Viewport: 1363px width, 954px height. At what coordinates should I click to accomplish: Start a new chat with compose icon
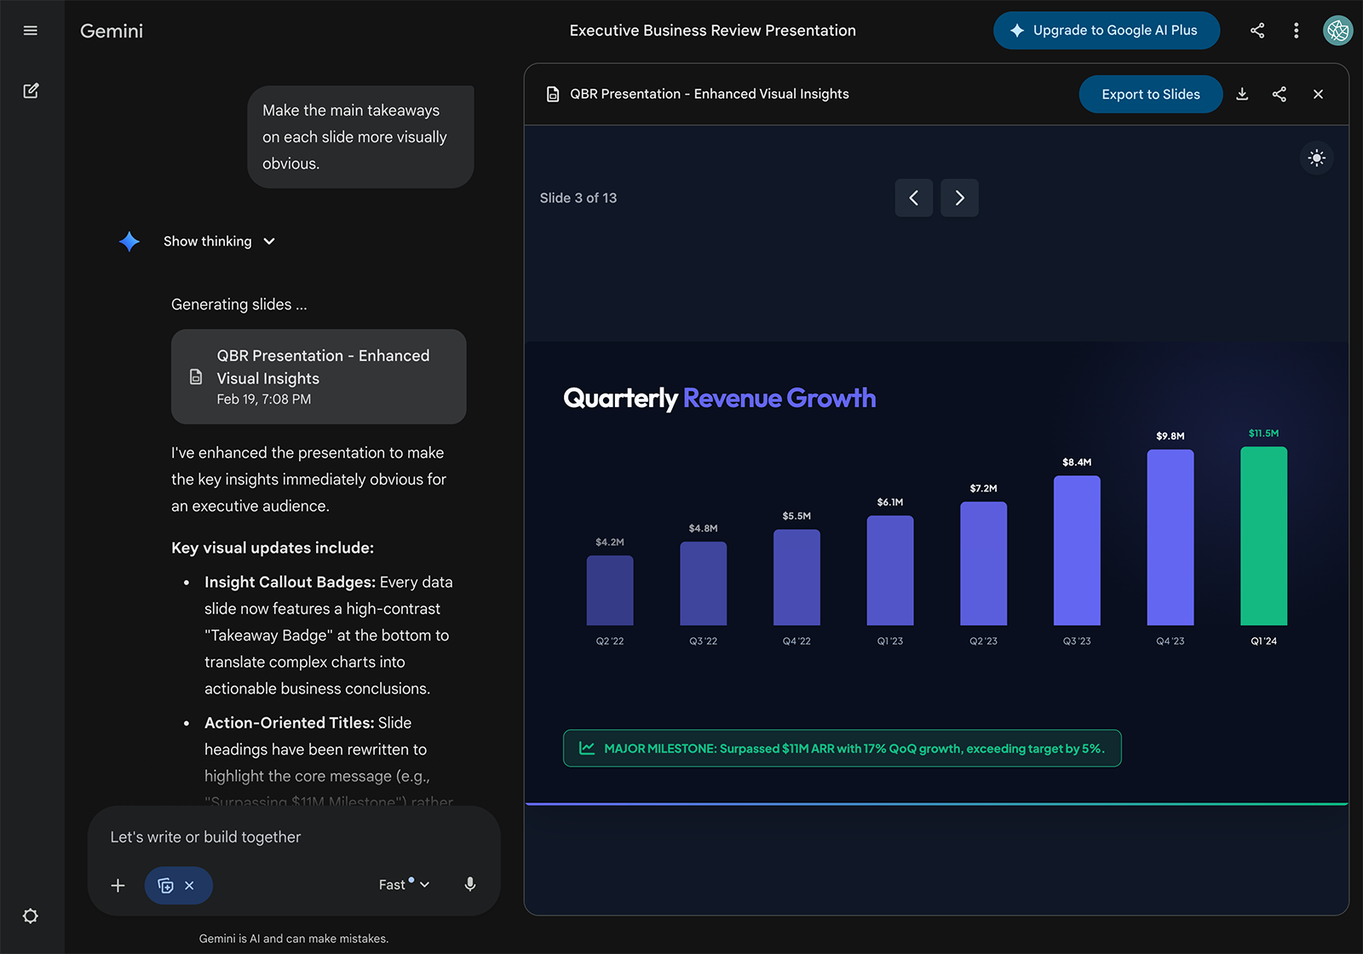(x=31, y=91)
